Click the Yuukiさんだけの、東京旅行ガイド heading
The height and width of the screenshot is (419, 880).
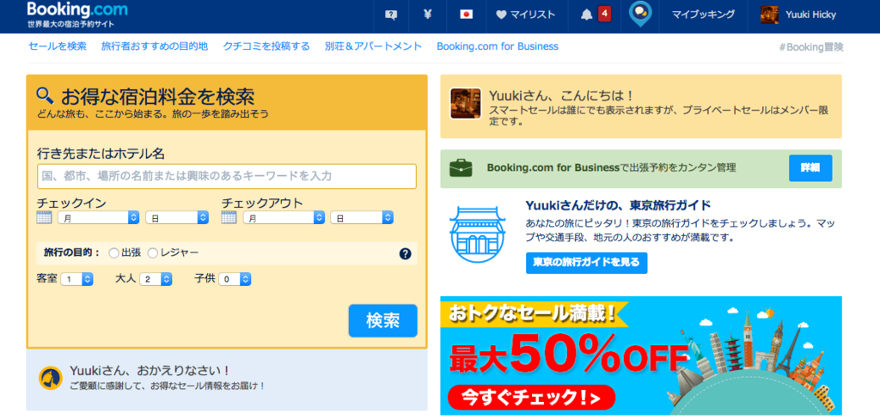coord(619,204)
